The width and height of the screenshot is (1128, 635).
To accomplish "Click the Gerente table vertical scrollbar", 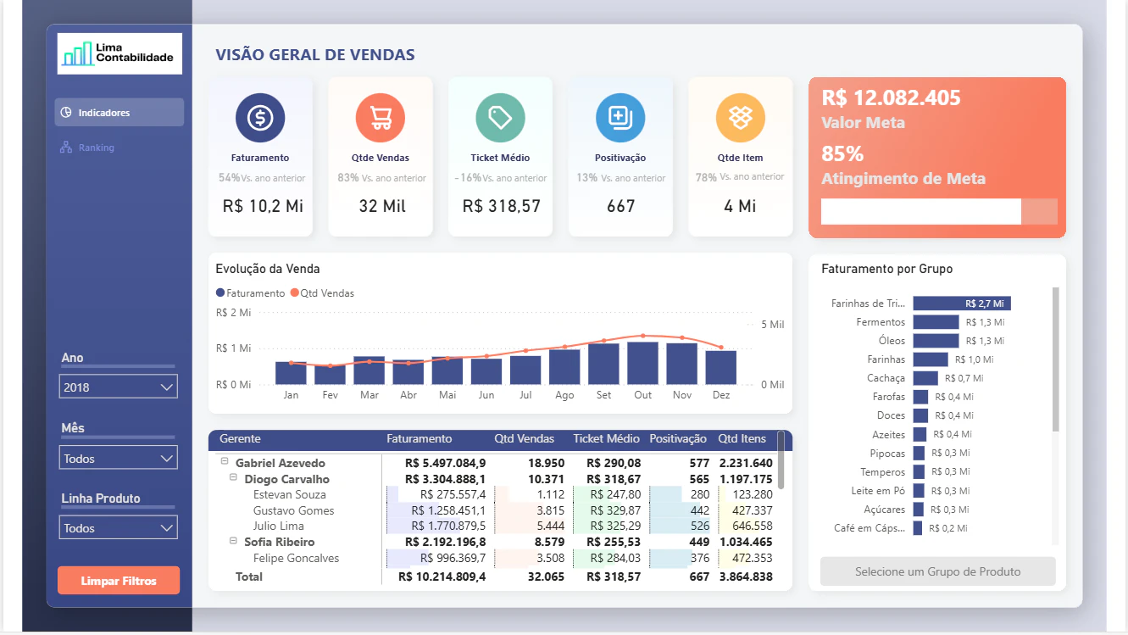I will (x=781, y=460).
